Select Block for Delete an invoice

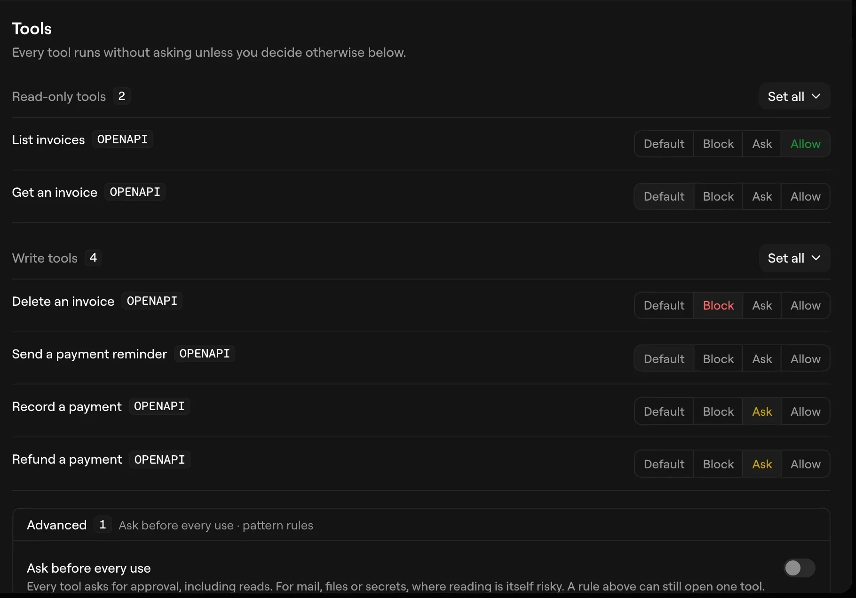point(718,305)
